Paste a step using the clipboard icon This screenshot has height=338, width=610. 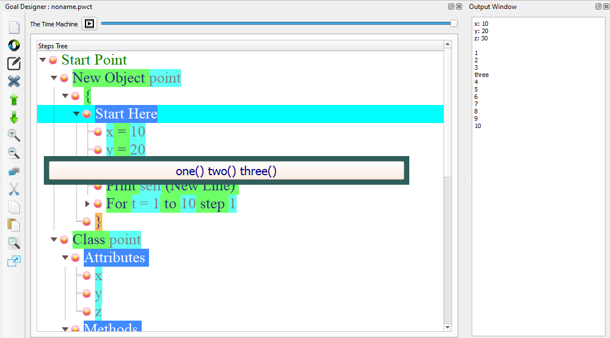click(x=13, y=225)
